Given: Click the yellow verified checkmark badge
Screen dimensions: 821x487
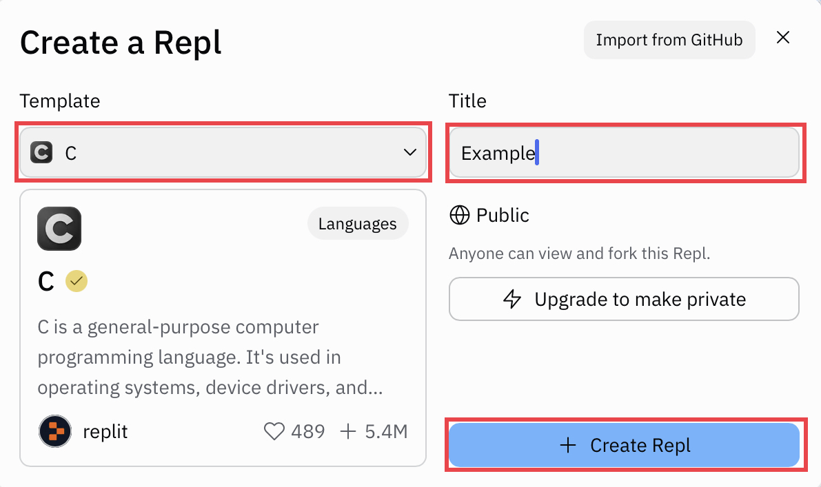Looking at the screenshot, I should [77, 281].
